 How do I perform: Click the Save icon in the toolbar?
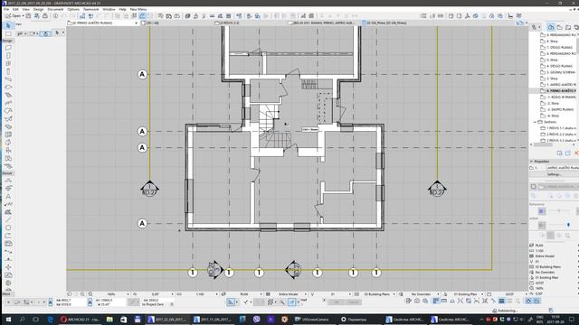click(28, 16)
